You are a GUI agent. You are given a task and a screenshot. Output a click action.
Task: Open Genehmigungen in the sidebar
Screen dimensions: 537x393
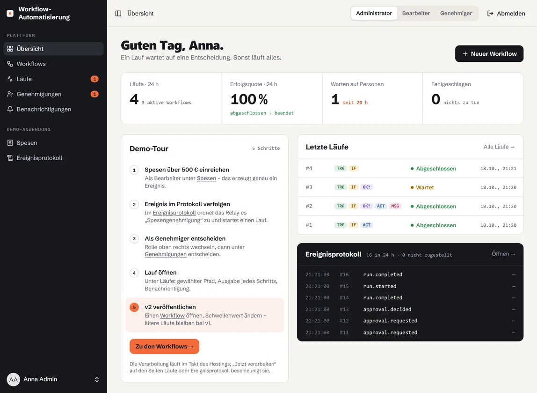click(x=53, y=94)
